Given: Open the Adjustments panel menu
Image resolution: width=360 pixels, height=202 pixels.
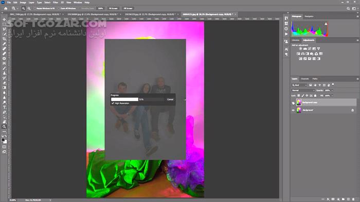Looking at the screenshot, I should [357, 41].
